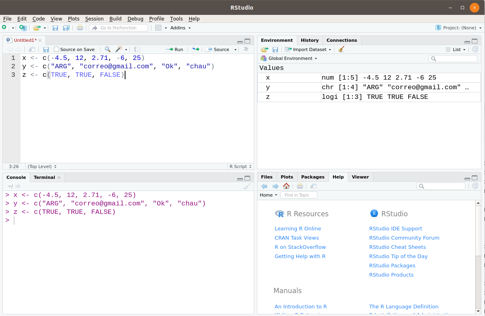Image resolution: width=485 pixels, height=316 pixels.
Task: Open the Help Home history dropdown
Action: point(269,195)
